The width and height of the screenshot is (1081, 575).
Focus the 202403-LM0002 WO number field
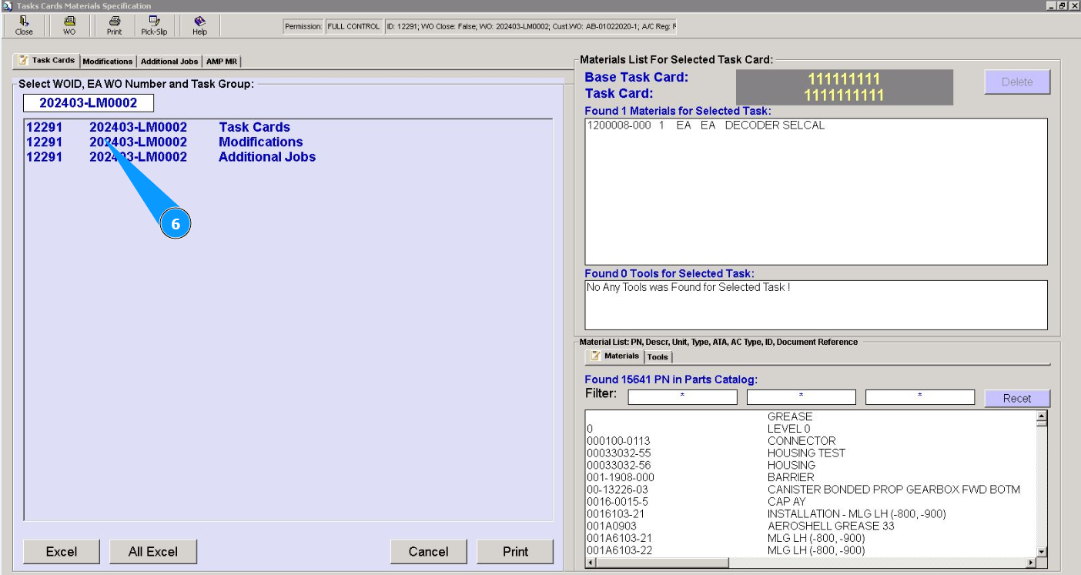[88, 103]
